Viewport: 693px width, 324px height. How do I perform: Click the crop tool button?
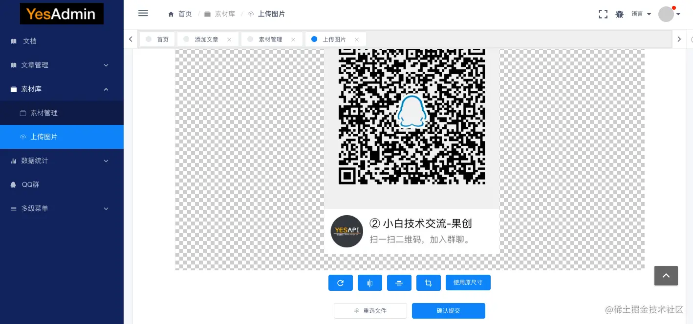click(429, 283)
